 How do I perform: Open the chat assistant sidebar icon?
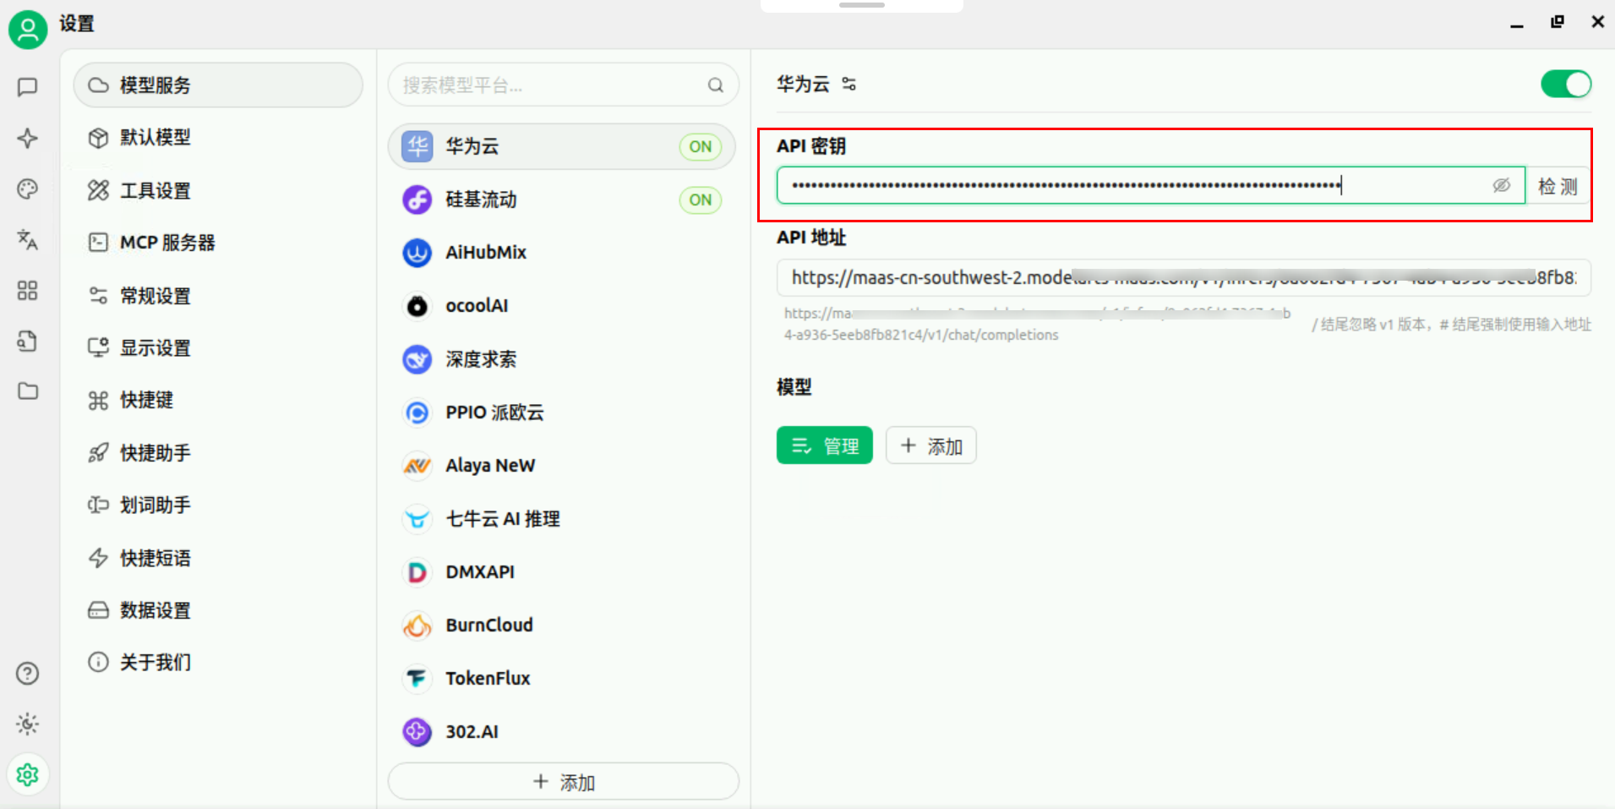point(28,87)
